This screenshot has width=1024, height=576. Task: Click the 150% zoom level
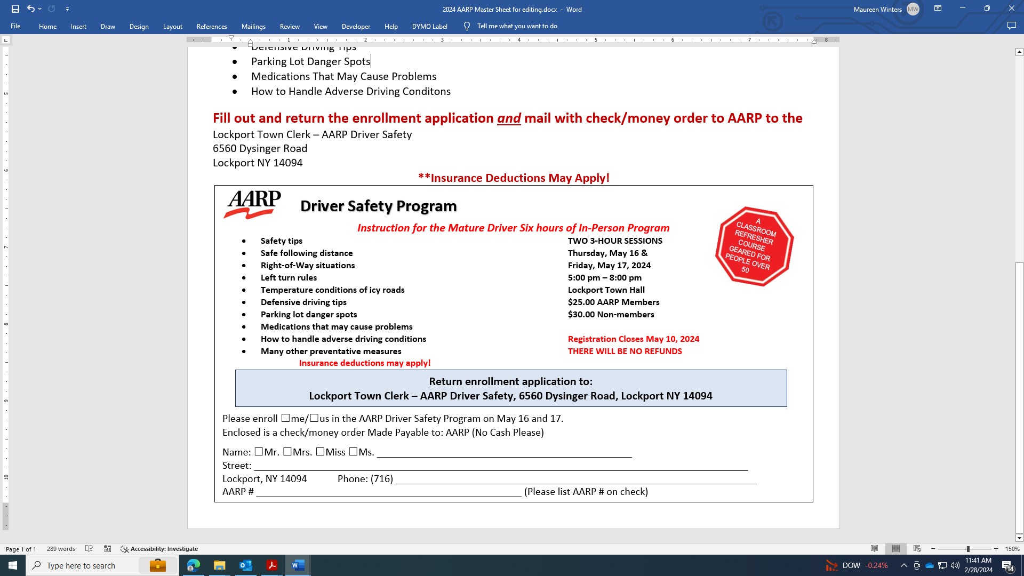pyautogui.click(x=1012, y=549)
